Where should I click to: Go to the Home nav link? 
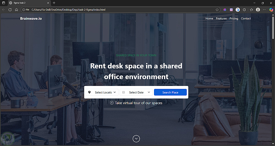209,19
